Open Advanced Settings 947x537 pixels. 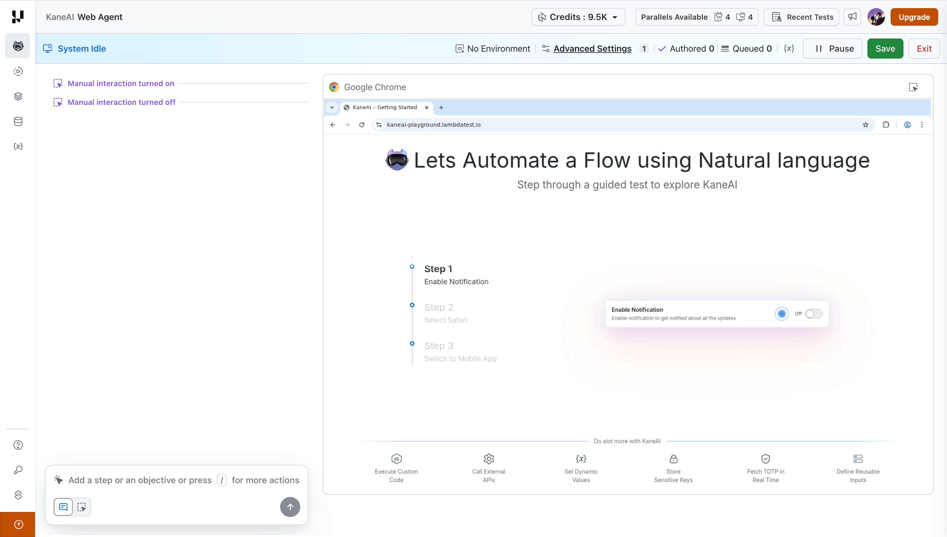click(x=592, y=48)
